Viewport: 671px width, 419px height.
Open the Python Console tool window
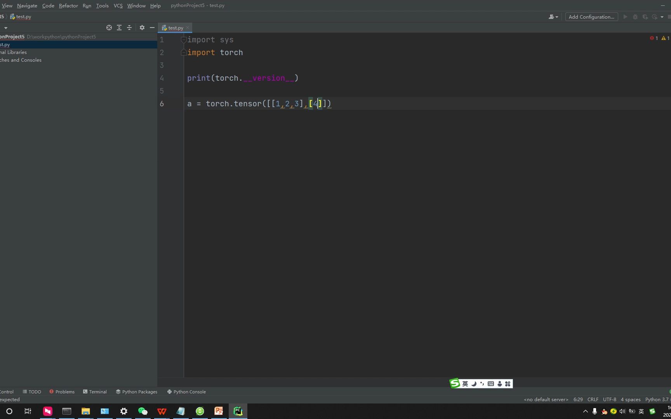(186, 391)
